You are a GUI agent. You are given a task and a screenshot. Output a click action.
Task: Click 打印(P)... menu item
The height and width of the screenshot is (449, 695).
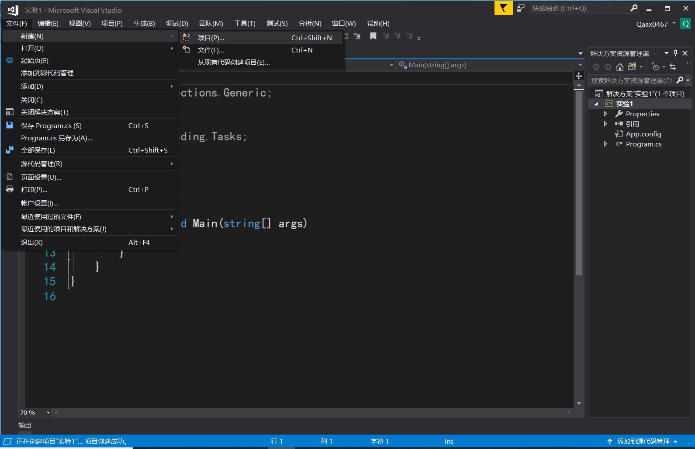tap(90, 189)
